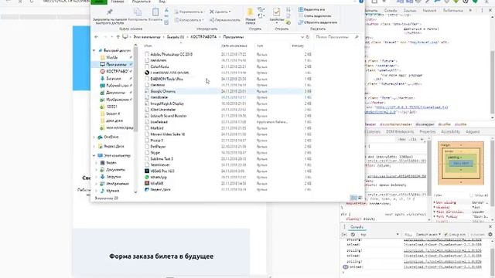Click the clear console icon

click(353, 235)
